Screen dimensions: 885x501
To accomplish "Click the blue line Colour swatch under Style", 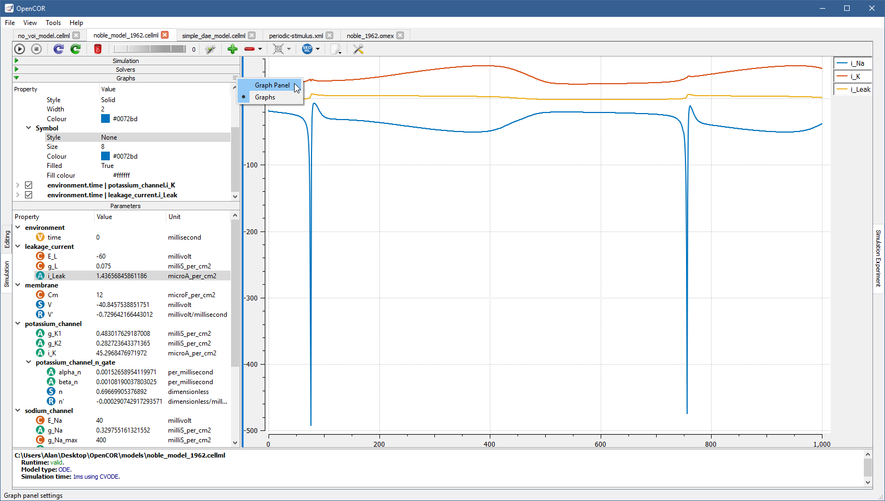I will [x=105, y=119].
